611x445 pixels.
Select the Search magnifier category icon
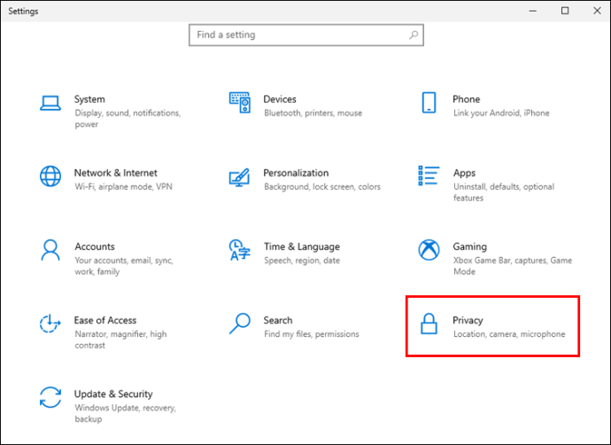click(x=240, y=324)
